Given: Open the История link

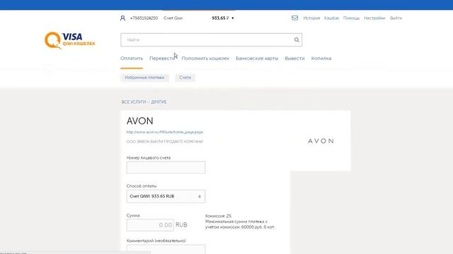Looking at the screenshot, I should pos(311,18).
